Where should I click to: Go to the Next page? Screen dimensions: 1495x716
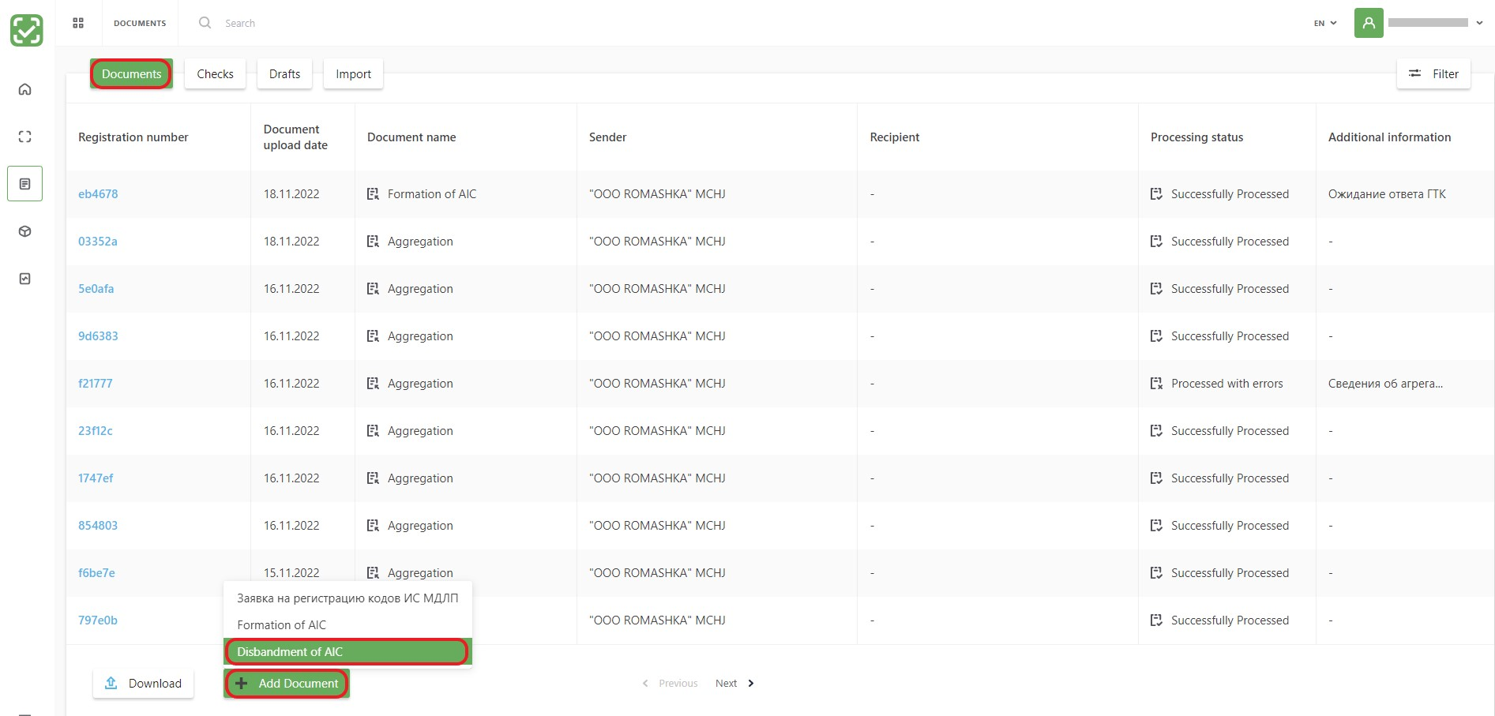coord(734,684)
